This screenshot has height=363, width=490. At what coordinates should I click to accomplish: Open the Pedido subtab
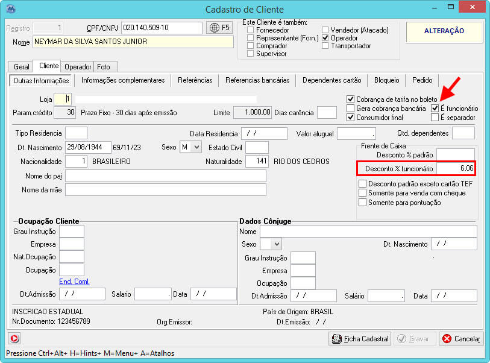click(x=422, y=80)
